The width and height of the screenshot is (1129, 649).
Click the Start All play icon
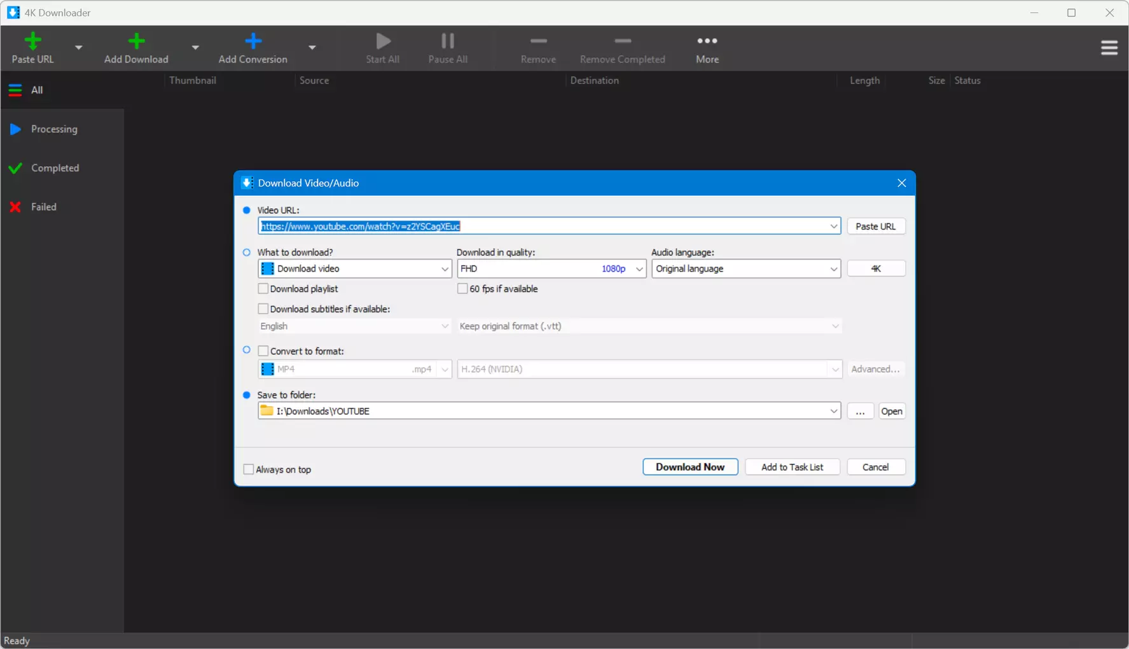pyautogui.click(x=383, y=41)
